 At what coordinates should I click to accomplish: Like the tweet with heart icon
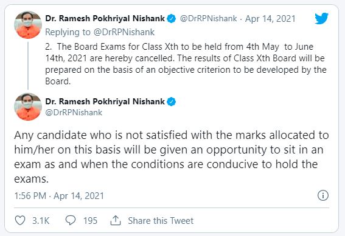coord(20,220)
